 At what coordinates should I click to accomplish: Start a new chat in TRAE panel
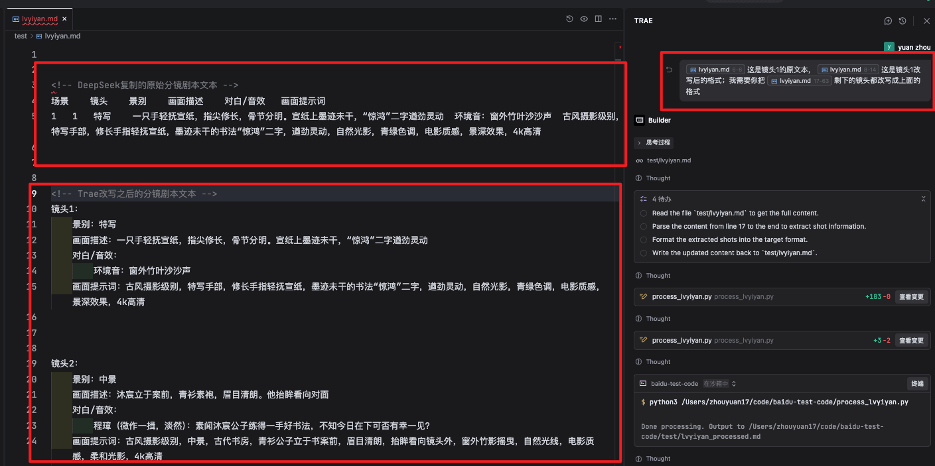[x=888, y=21]
